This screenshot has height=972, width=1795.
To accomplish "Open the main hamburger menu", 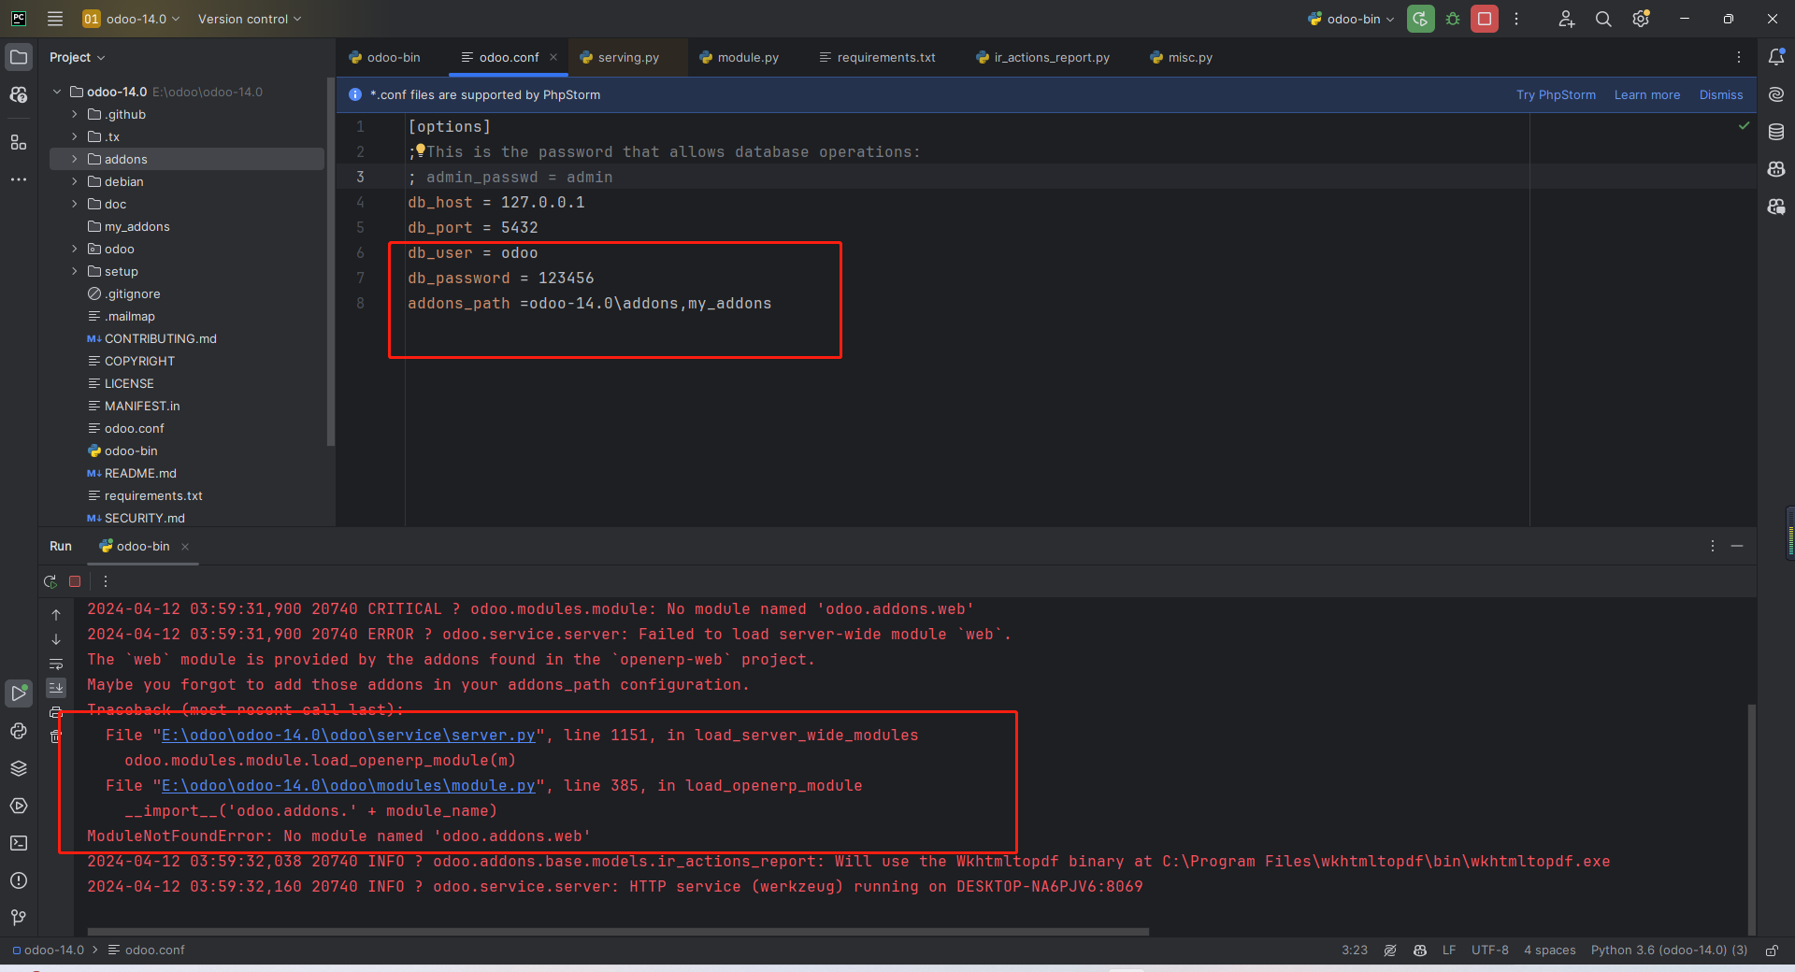I will pyautogui.click(x=55, y=19).
